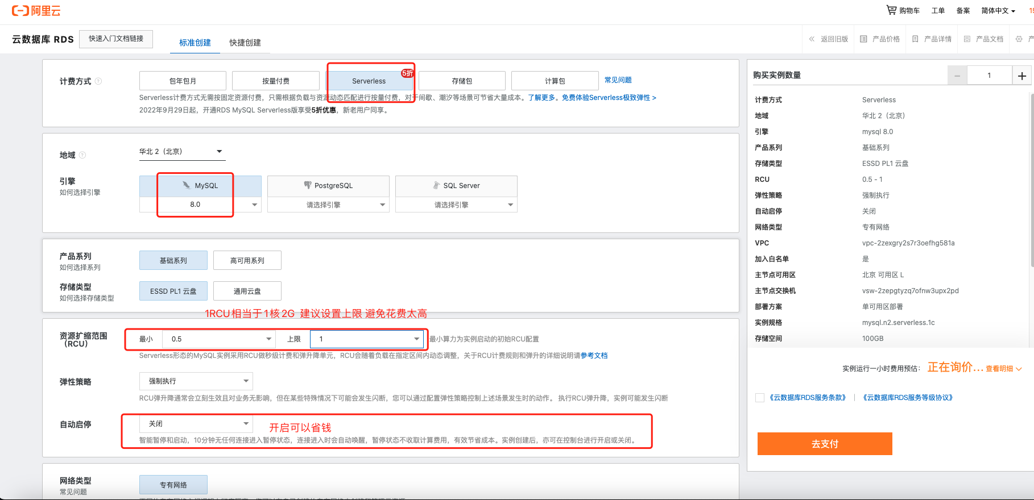
Task: Open the RCU 参考文档 link
Action: coord(594,356)
